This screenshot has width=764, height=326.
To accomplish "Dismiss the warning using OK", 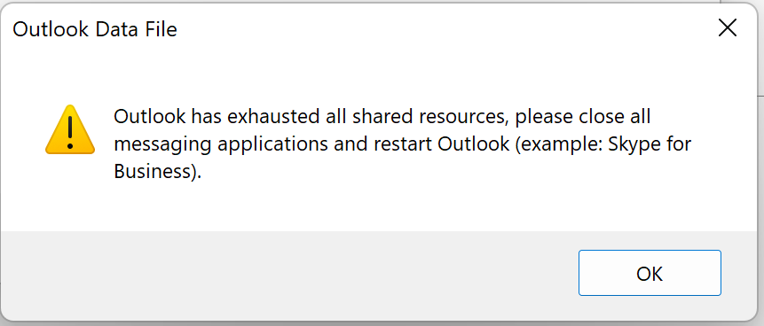I will pyautogui.click(x=650, y=273).
